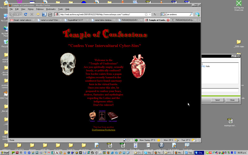Open the back/forward history dropdown arrow
Screen dimensions: 248x155
click(x=20, y=14)
